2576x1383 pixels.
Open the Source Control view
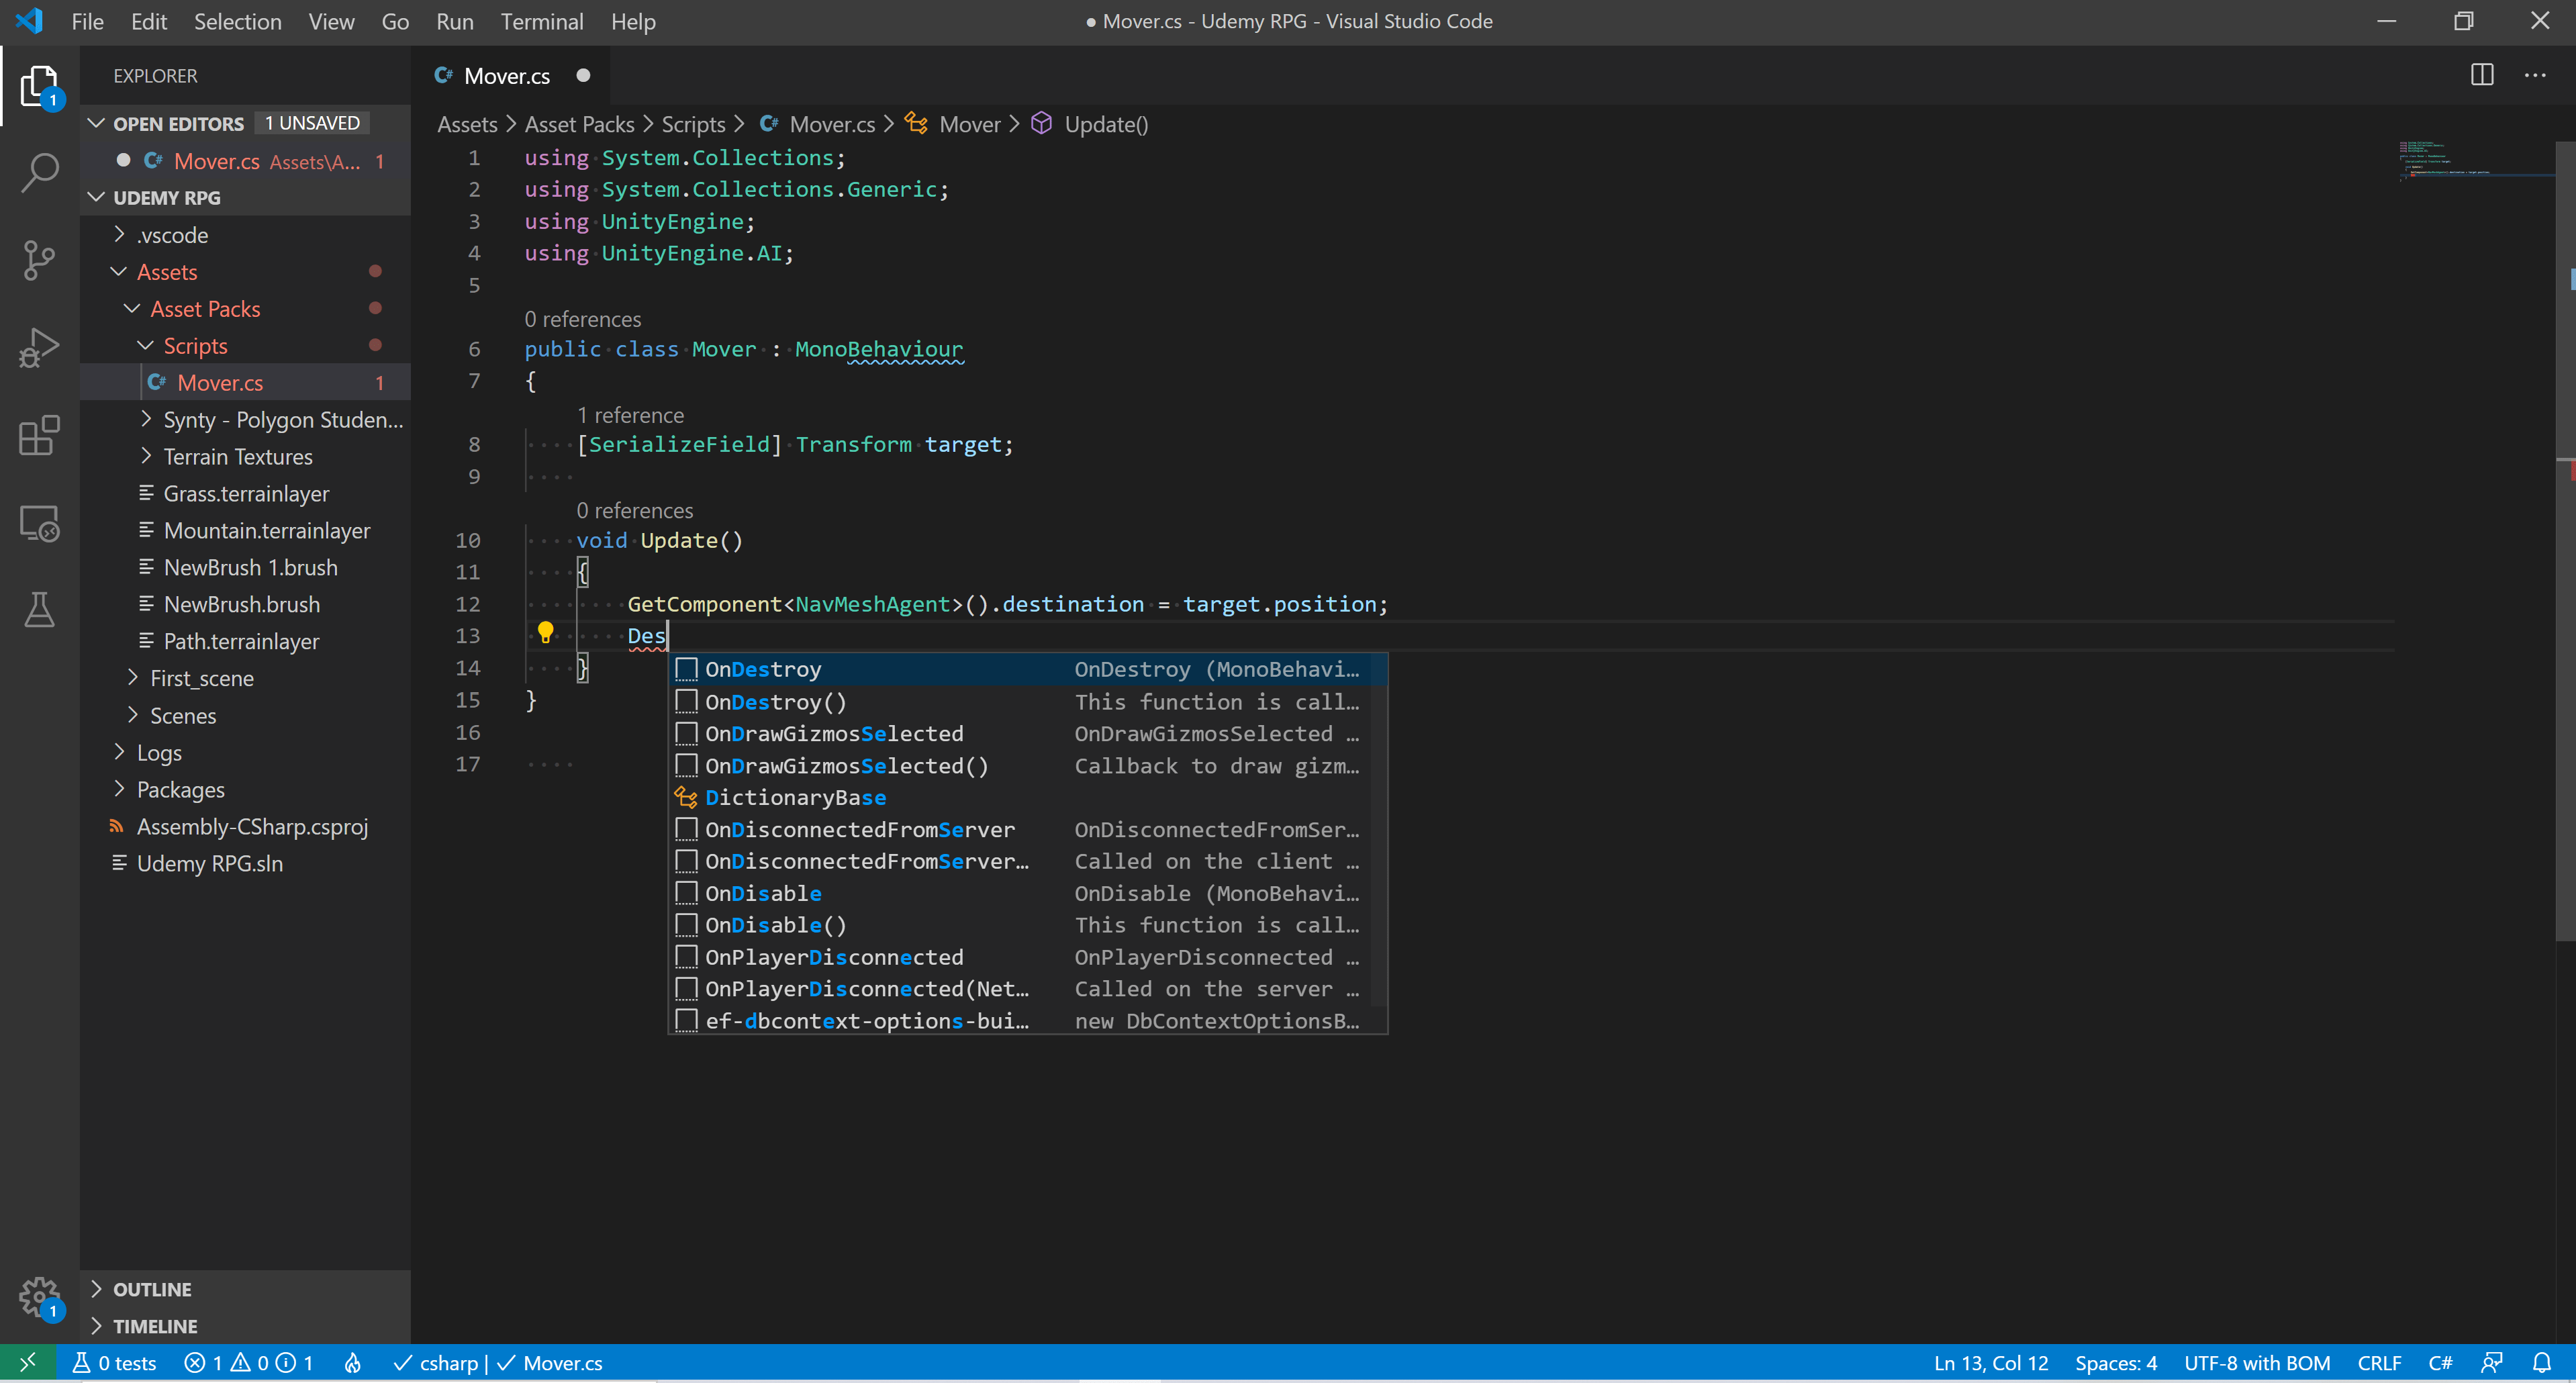pyautogui.click(x=39, y=260)
